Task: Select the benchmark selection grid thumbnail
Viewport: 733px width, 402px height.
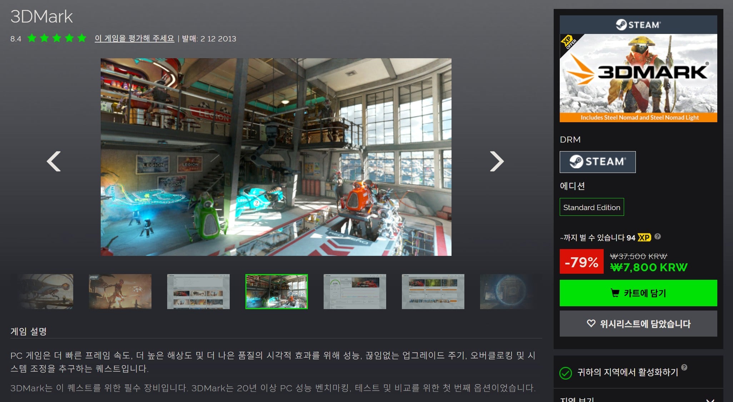Action: [x=433, y=292]
